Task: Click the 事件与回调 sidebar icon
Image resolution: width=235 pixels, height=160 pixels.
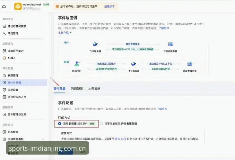Action: [4, 83]
